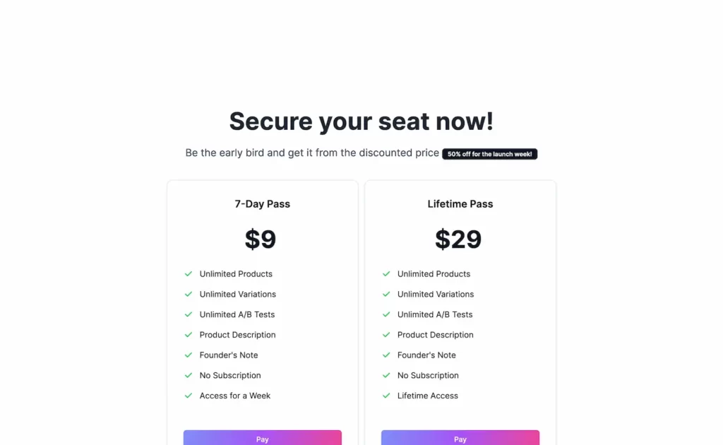Select the Lifetime Pass card
The height and width of the screenshot is (445, 723).
460,311
